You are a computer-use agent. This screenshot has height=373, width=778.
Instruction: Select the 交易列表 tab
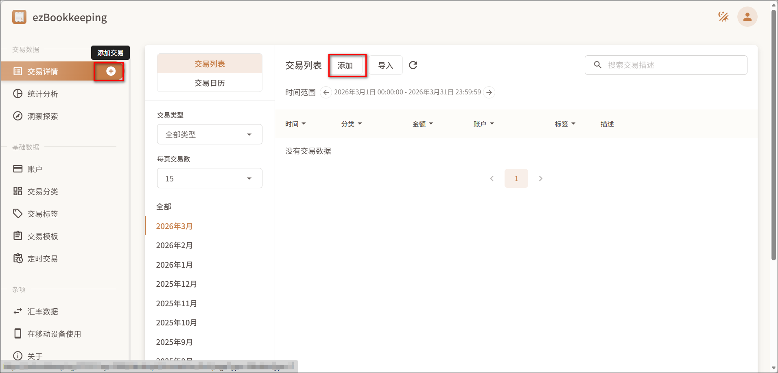(x=210, y=64)
